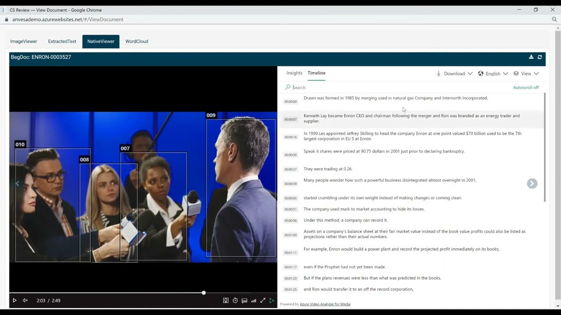Click the 2:03 / 2:49 time display
This screenshot has width=561, height=315.
coord(49,301)
